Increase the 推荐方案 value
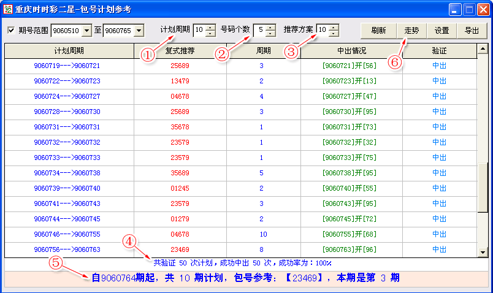Screen dimensions: 493x293 click(334, 28)
